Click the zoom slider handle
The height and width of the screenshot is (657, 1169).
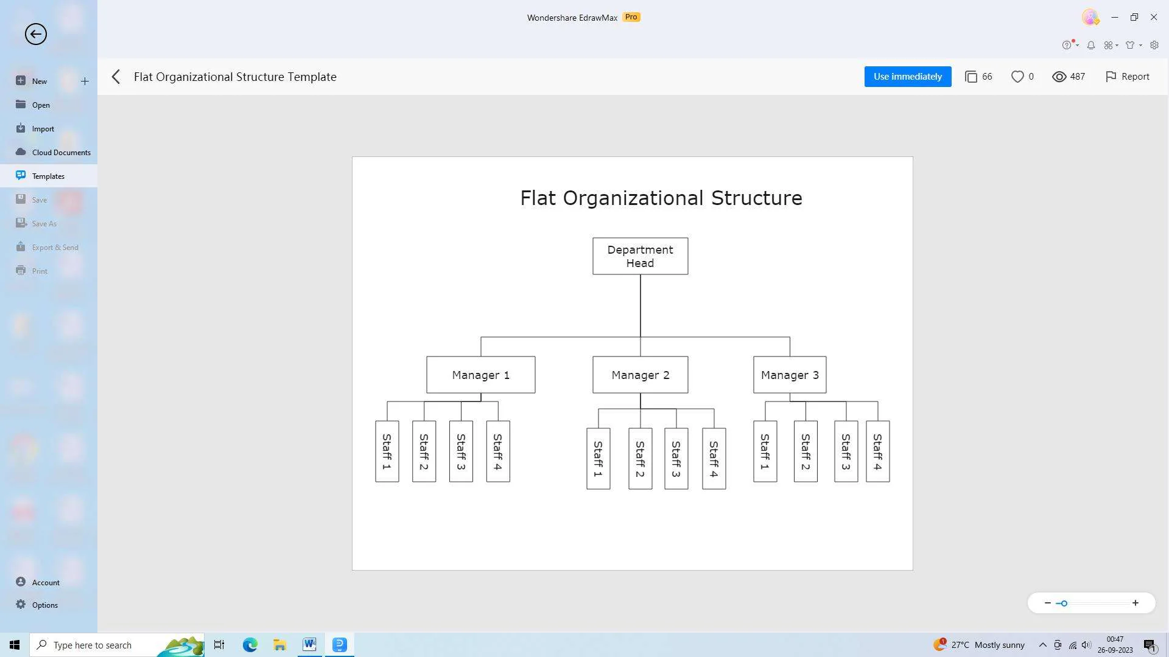tap(1064, 603)
